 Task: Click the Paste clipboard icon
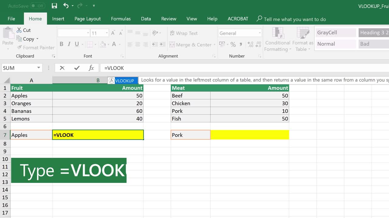click(8, 33)
